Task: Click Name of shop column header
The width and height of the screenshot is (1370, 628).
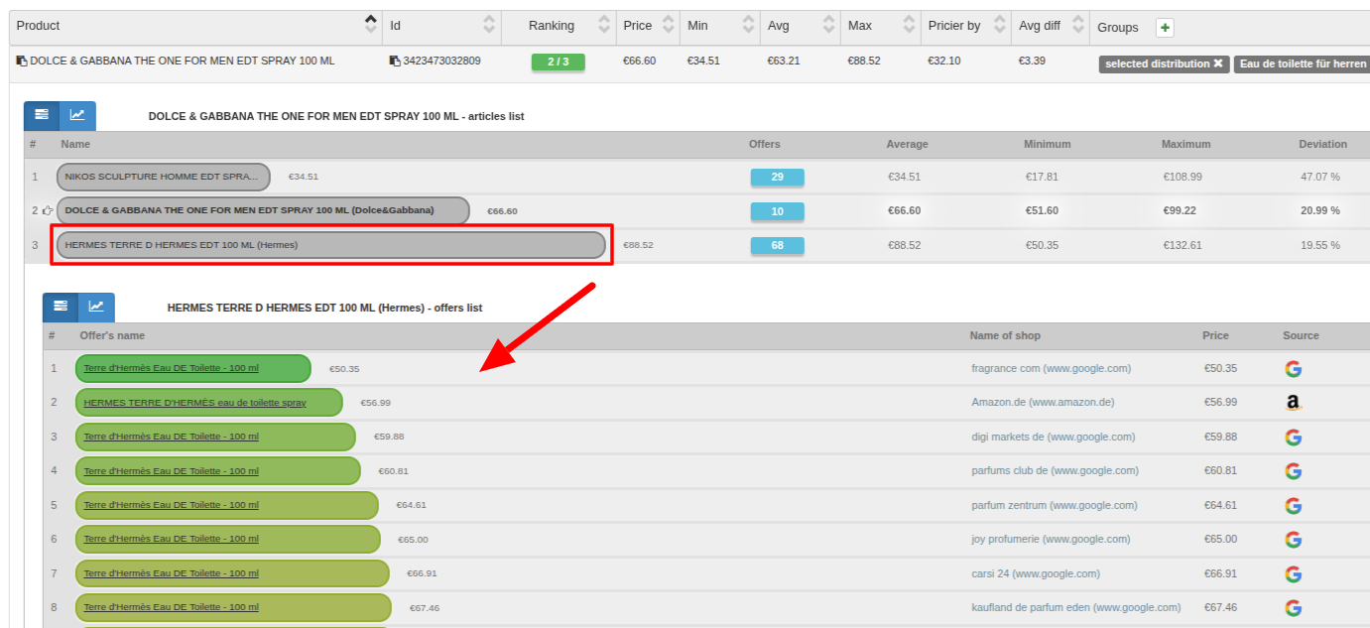Action: pyautogui.click(x=1005, y=335)
